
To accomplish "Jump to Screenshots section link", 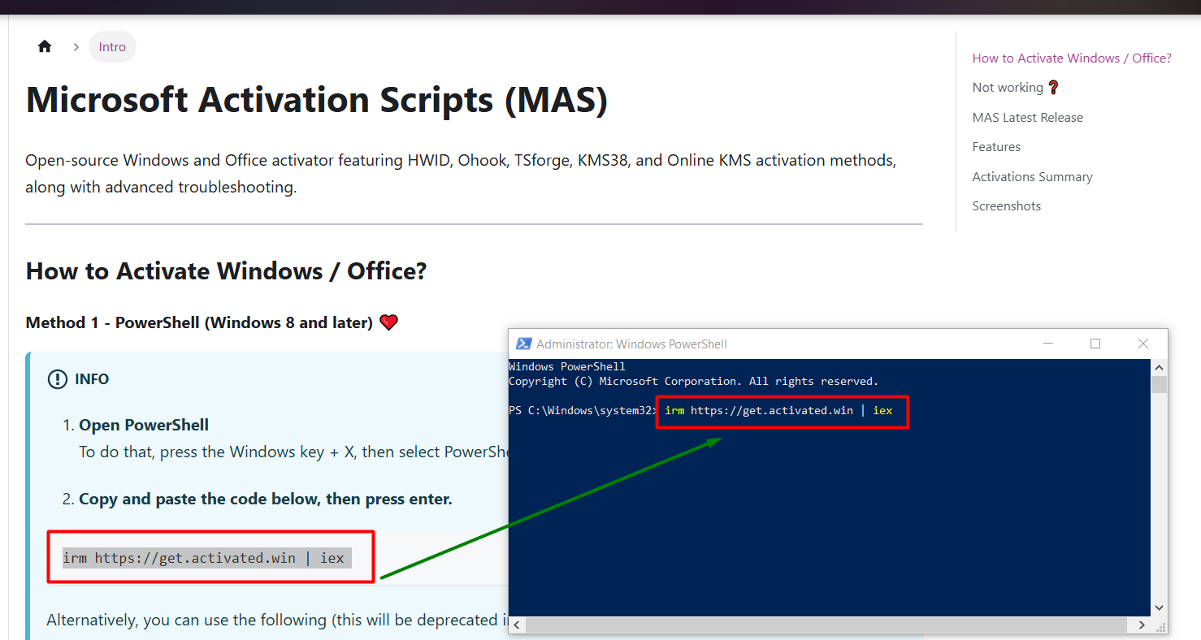I will tap(1006, 205).
